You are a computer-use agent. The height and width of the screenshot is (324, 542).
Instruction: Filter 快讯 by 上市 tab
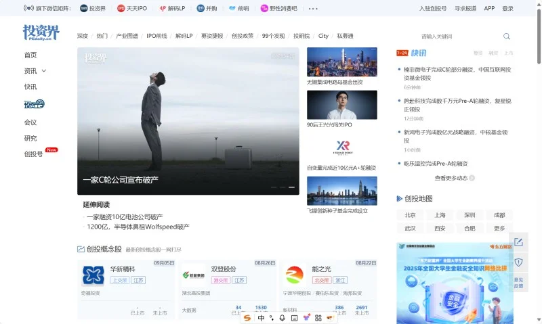coord(509,53)
